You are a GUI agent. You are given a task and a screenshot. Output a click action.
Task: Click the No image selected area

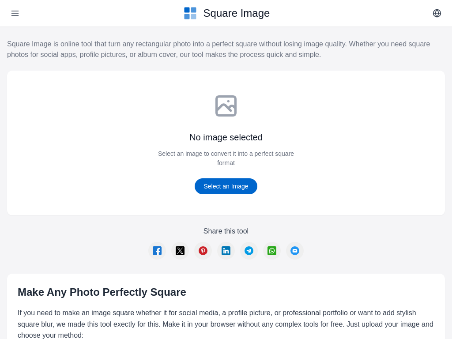[226, 137]
